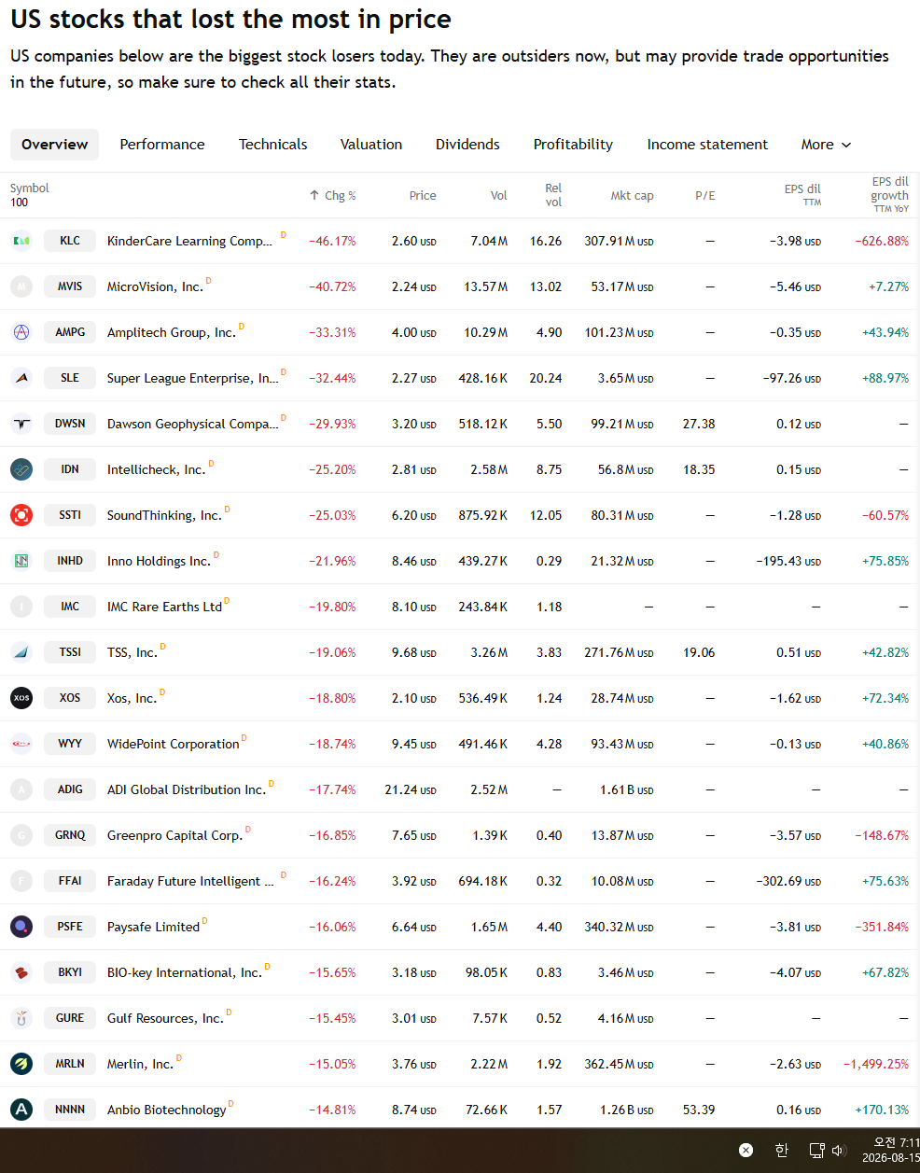
Task: Click the Dawson Geophysical logo icon
Action: tap(21, 424)
